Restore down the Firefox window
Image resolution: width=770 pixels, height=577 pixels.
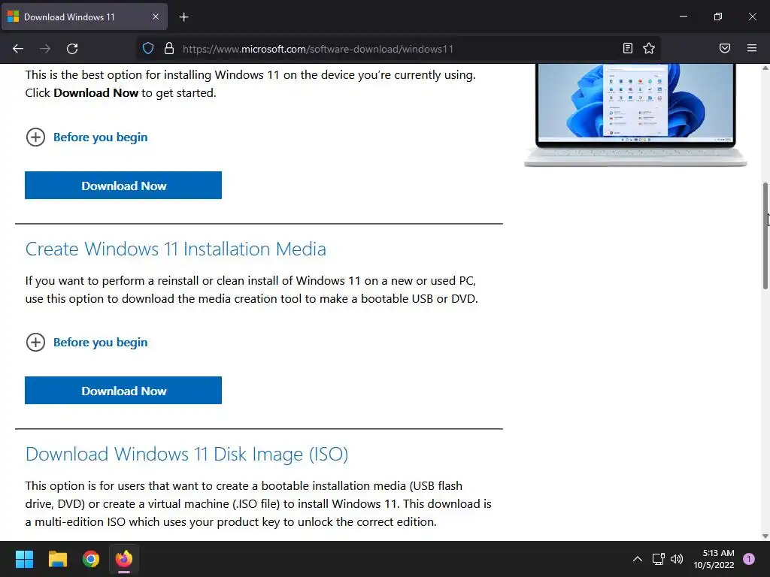coord(718,17)
